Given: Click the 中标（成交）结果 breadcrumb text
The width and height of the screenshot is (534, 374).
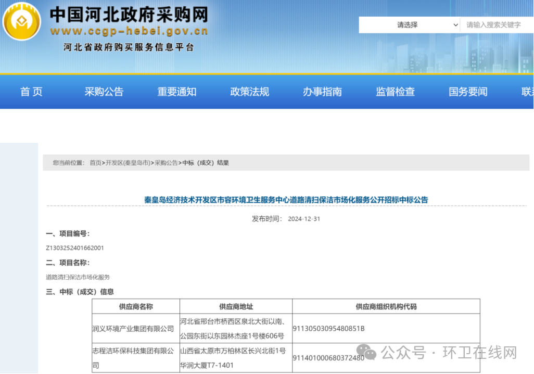Looking at the screenshot, I should (206, 163).
